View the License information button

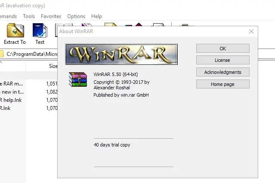[223, 60]
